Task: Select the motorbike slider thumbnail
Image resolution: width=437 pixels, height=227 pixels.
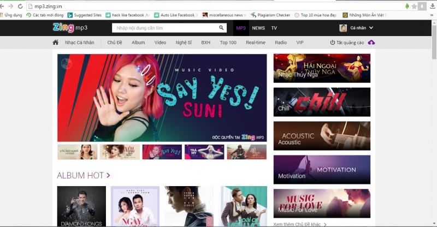Action: pos(247,152)
